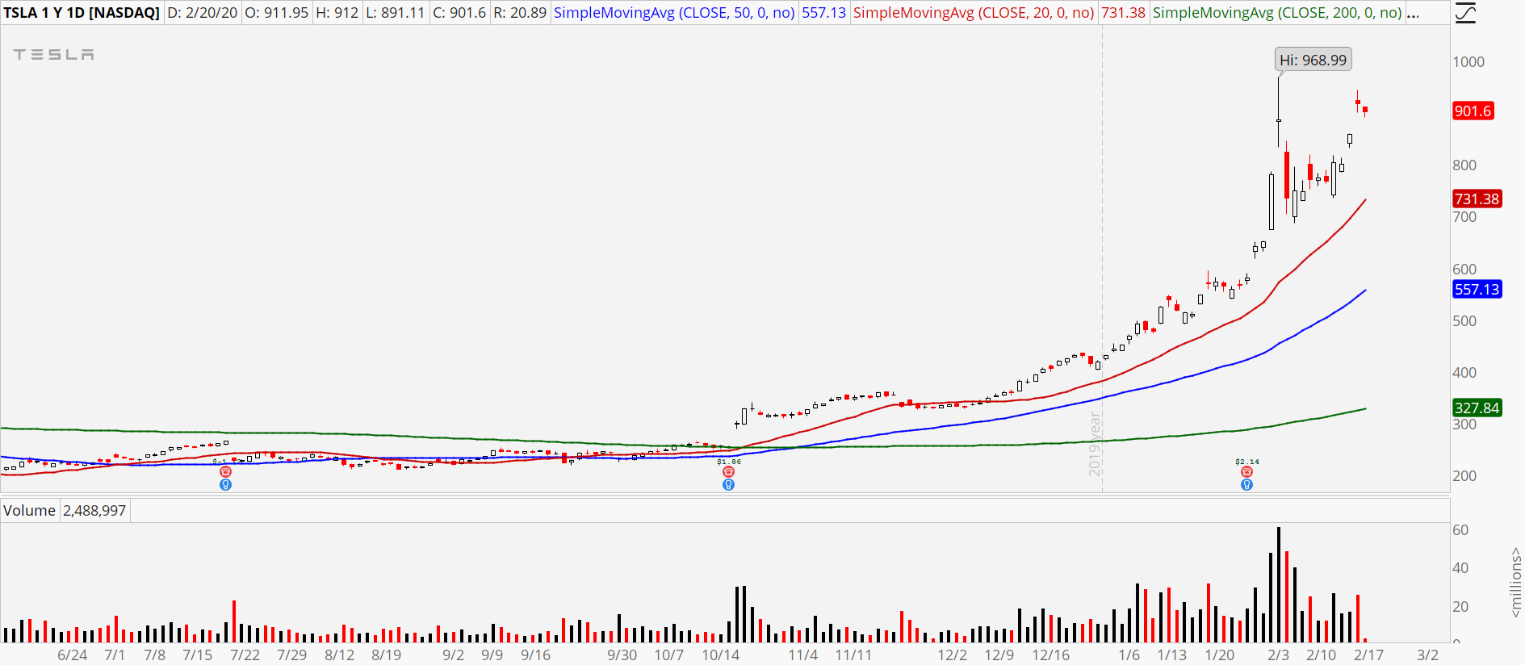Click the Volume study label
Image resolution: width=1525 pixels, height=665 pixels.
29,511
